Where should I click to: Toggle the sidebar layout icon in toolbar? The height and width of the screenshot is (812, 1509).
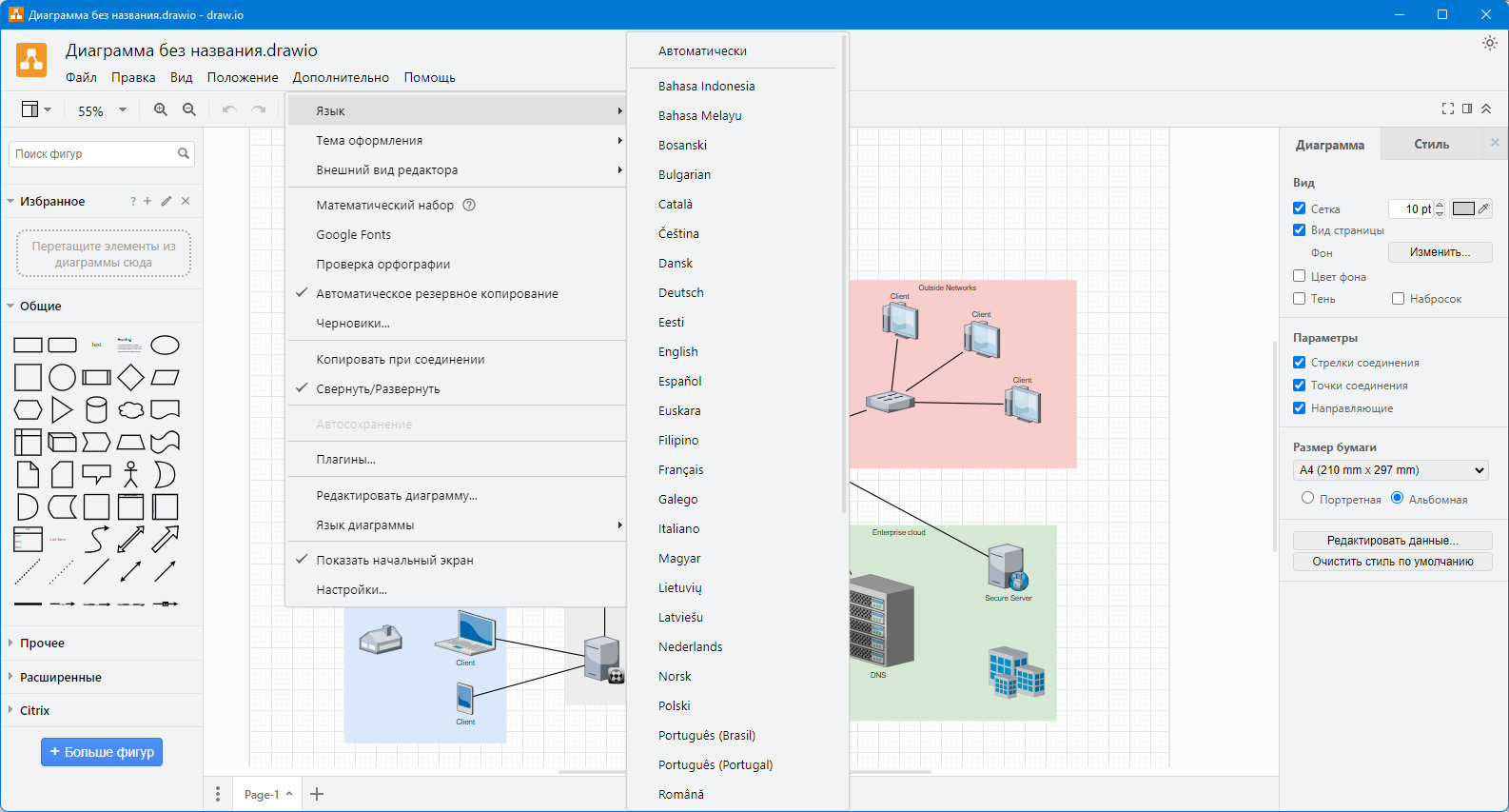(x=36, y=109)
